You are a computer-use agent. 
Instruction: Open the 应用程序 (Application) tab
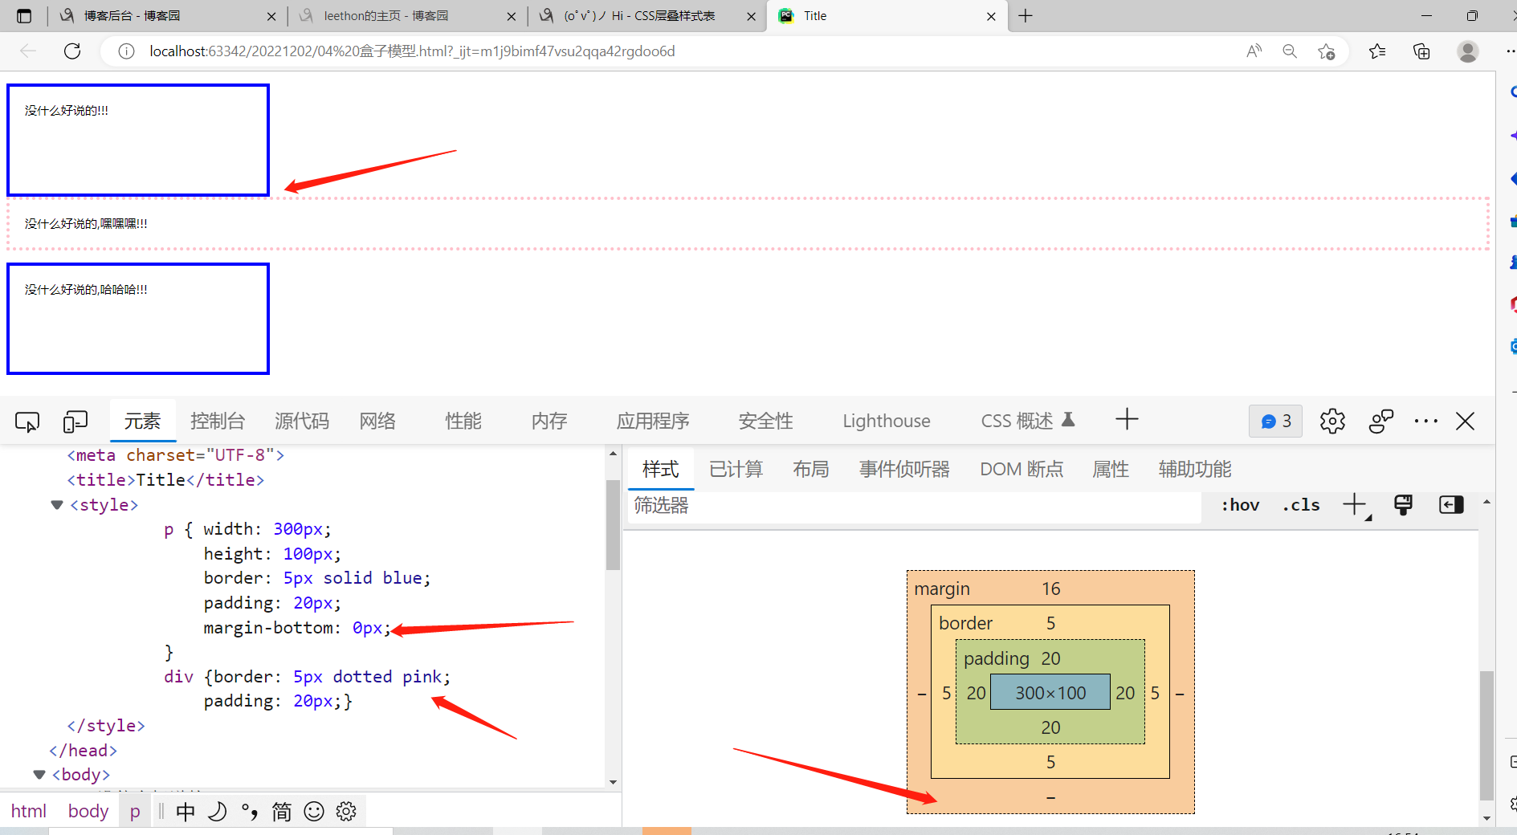click(x=653, y=422)
